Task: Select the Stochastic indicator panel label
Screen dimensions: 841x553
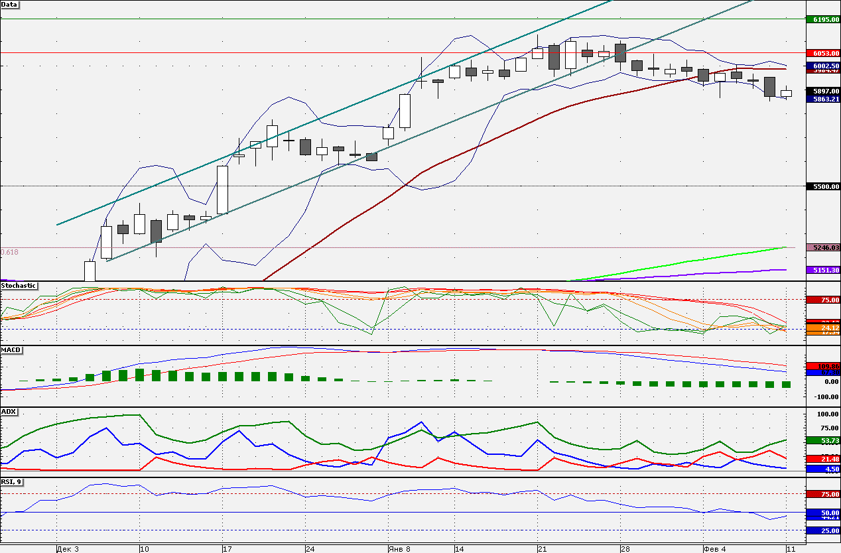Action: [x=19, y=286]
